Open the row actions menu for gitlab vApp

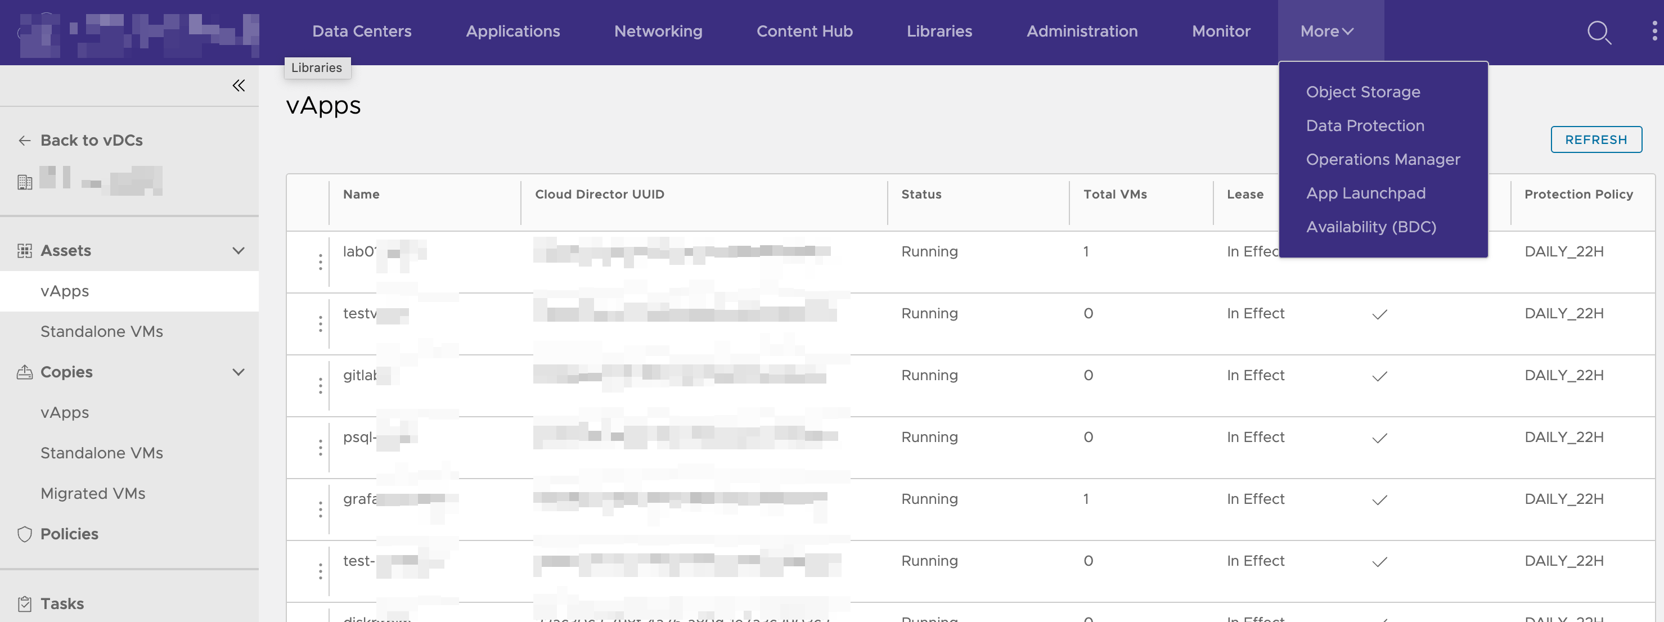(x=321, y=386)
